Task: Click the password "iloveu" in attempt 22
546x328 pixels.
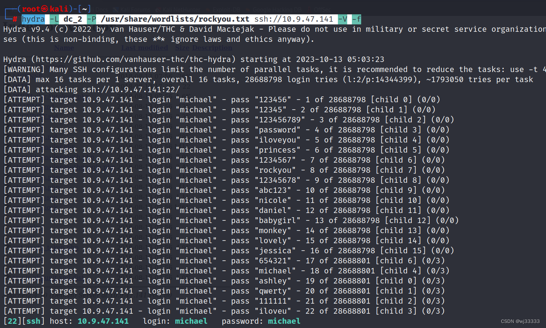Action: point(273,311)
